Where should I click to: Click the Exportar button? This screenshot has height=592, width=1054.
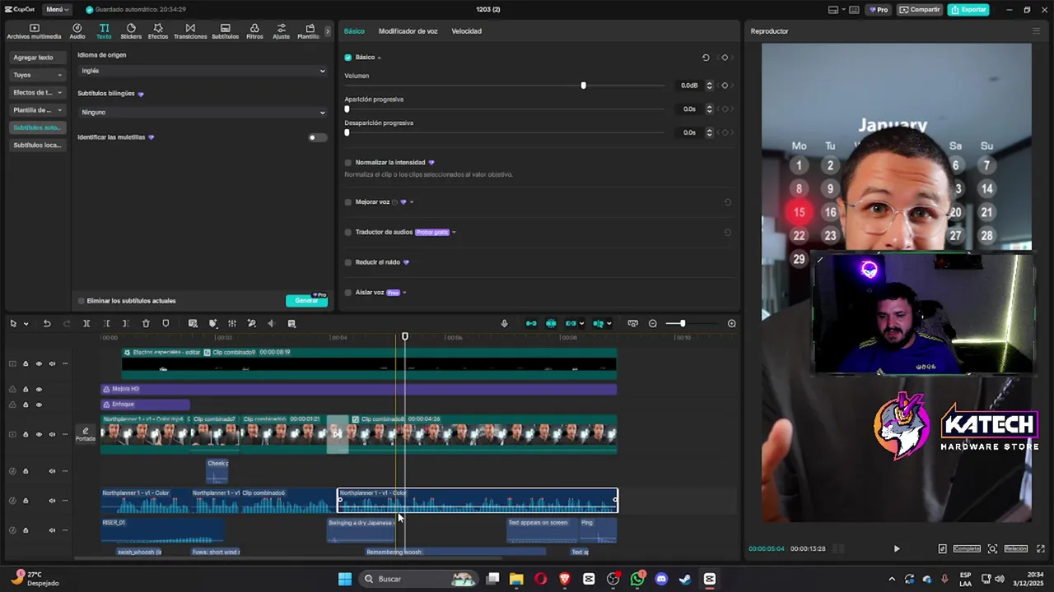tap(968, 10)
